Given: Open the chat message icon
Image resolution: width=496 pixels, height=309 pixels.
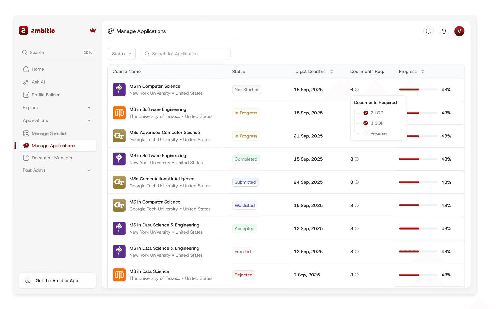Looking at the screenshot, I should coord(428,31).
